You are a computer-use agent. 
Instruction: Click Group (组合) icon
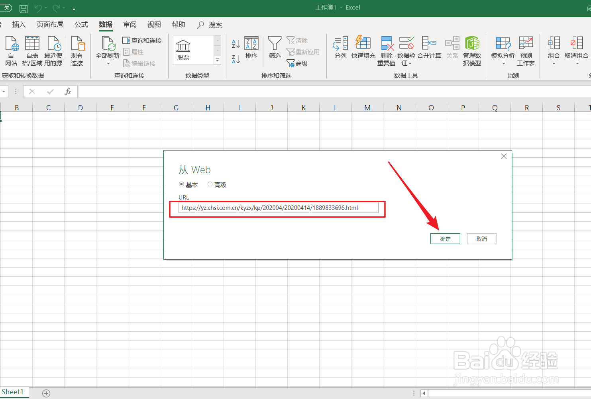point(554,43)
